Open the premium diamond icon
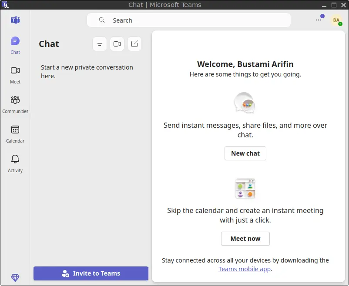The height and width of the screenshot is (286, 349). [x=15, y=277]
